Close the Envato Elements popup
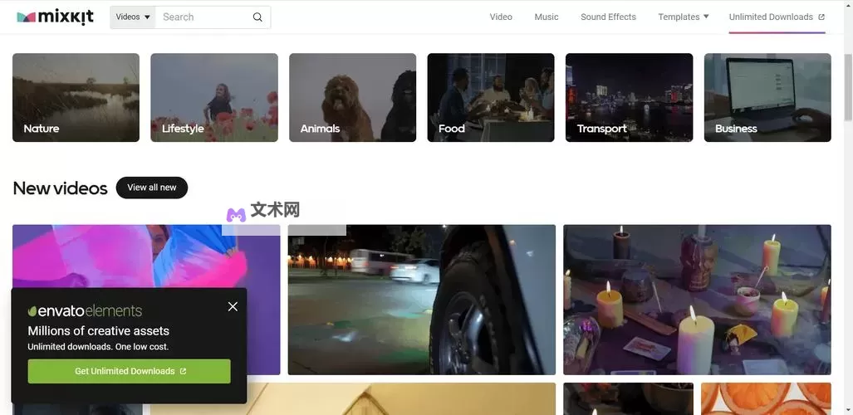Image resolution: width=853 pixels, height=415 pixels. [233, 306]
